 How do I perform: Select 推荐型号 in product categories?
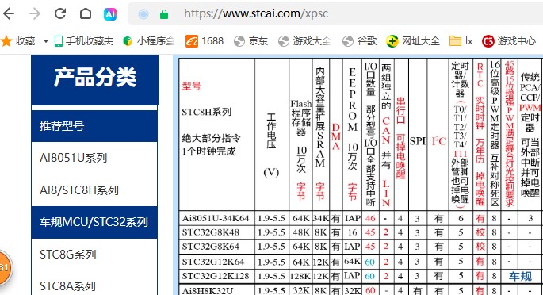[94, 126]
